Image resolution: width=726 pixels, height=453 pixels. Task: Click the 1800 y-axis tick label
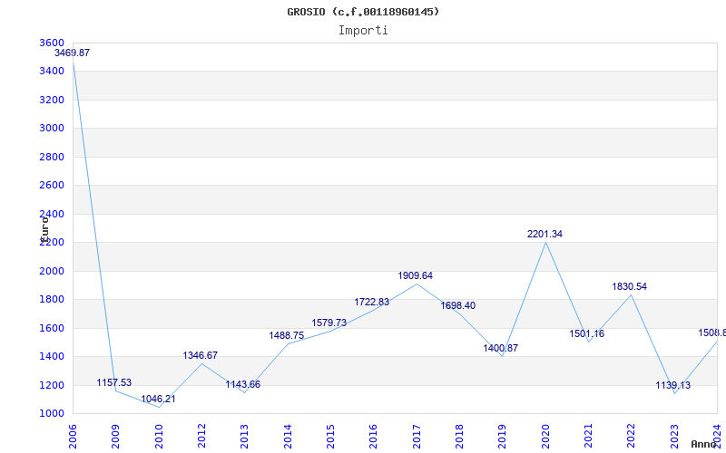click(52, 300)
